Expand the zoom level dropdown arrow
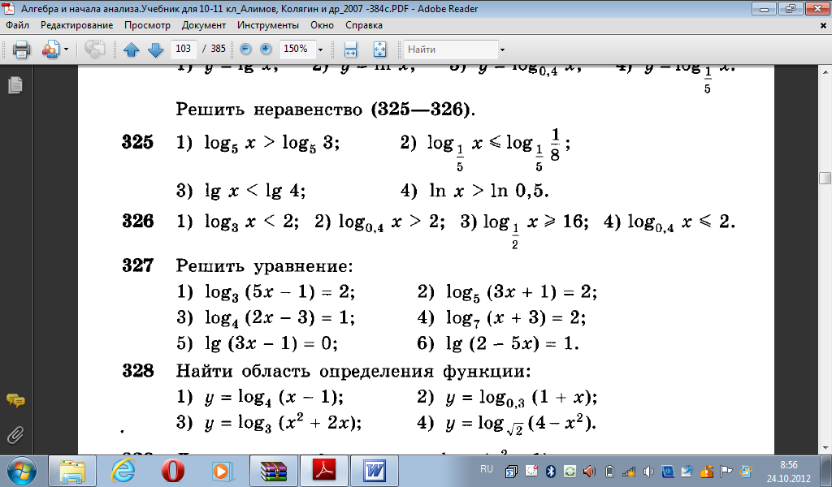 click(320, 50)
